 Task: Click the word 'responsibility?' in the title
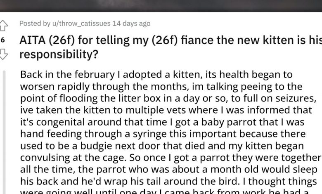coord(59,54)
